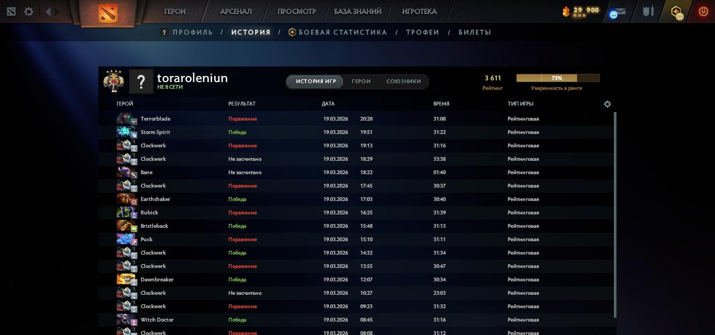Sort matches by the Результат column header
The image size is (715, 335).
pos(242,104)
